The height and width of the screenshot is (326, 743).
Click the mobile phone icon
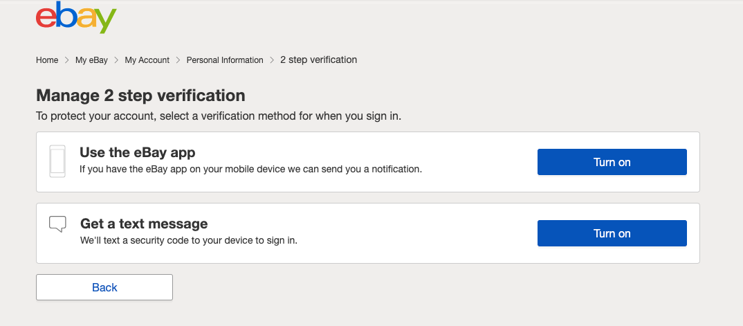tap(57, 161)
